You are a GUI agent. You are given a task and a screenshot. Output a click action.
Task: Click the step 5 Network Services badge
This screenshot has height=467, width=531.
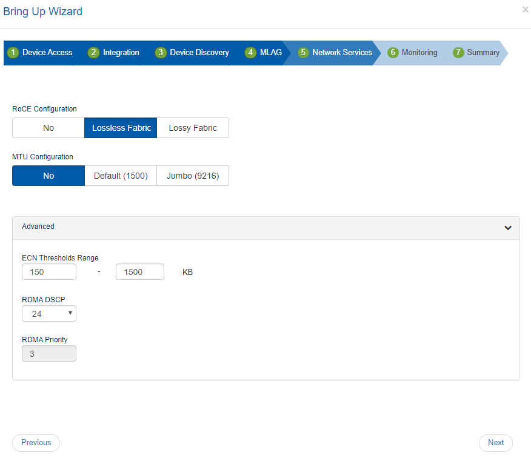[x=303, y=53]
